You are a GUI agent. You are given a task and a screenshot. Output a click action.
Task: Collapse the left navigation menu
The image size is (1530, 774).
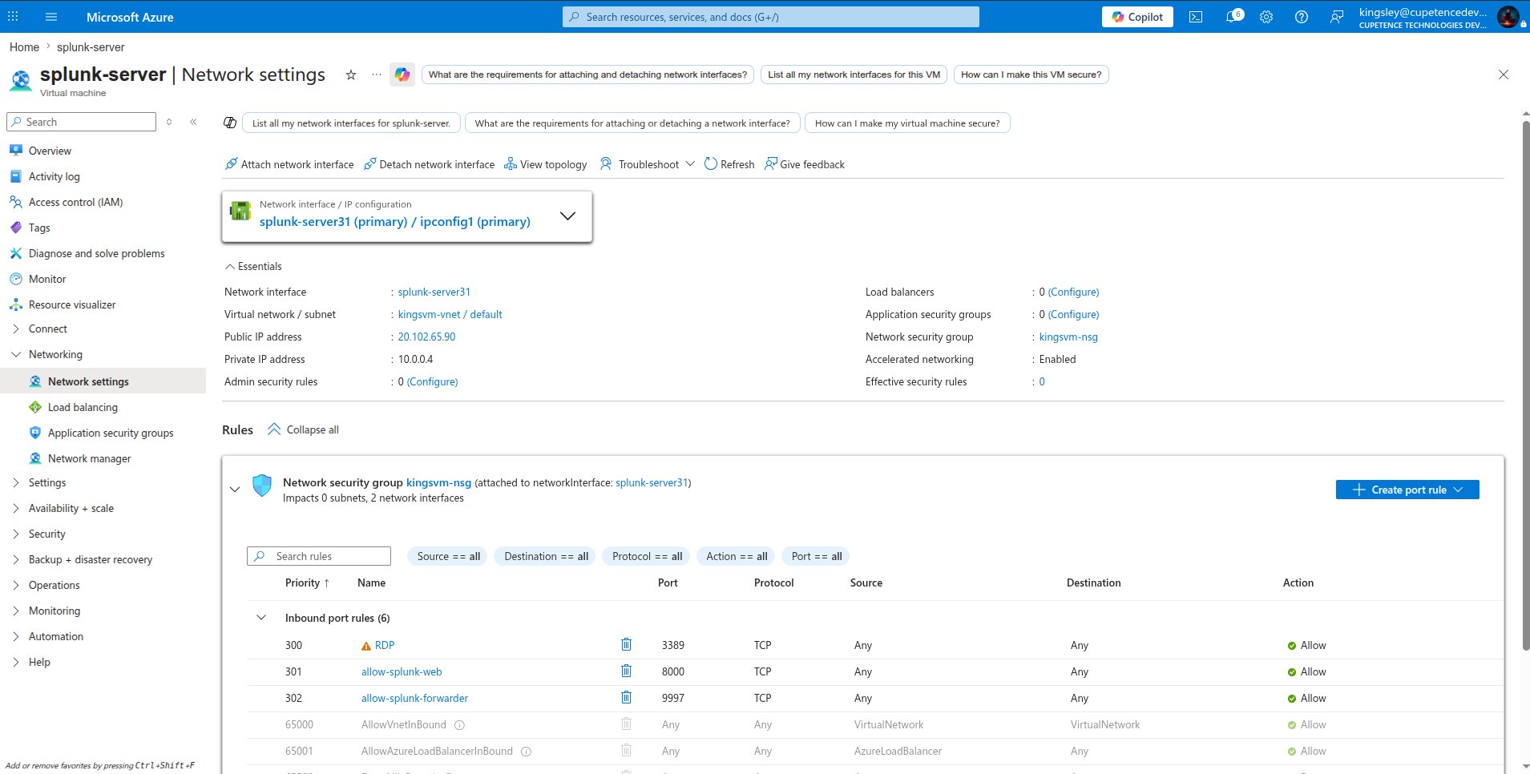193,122
